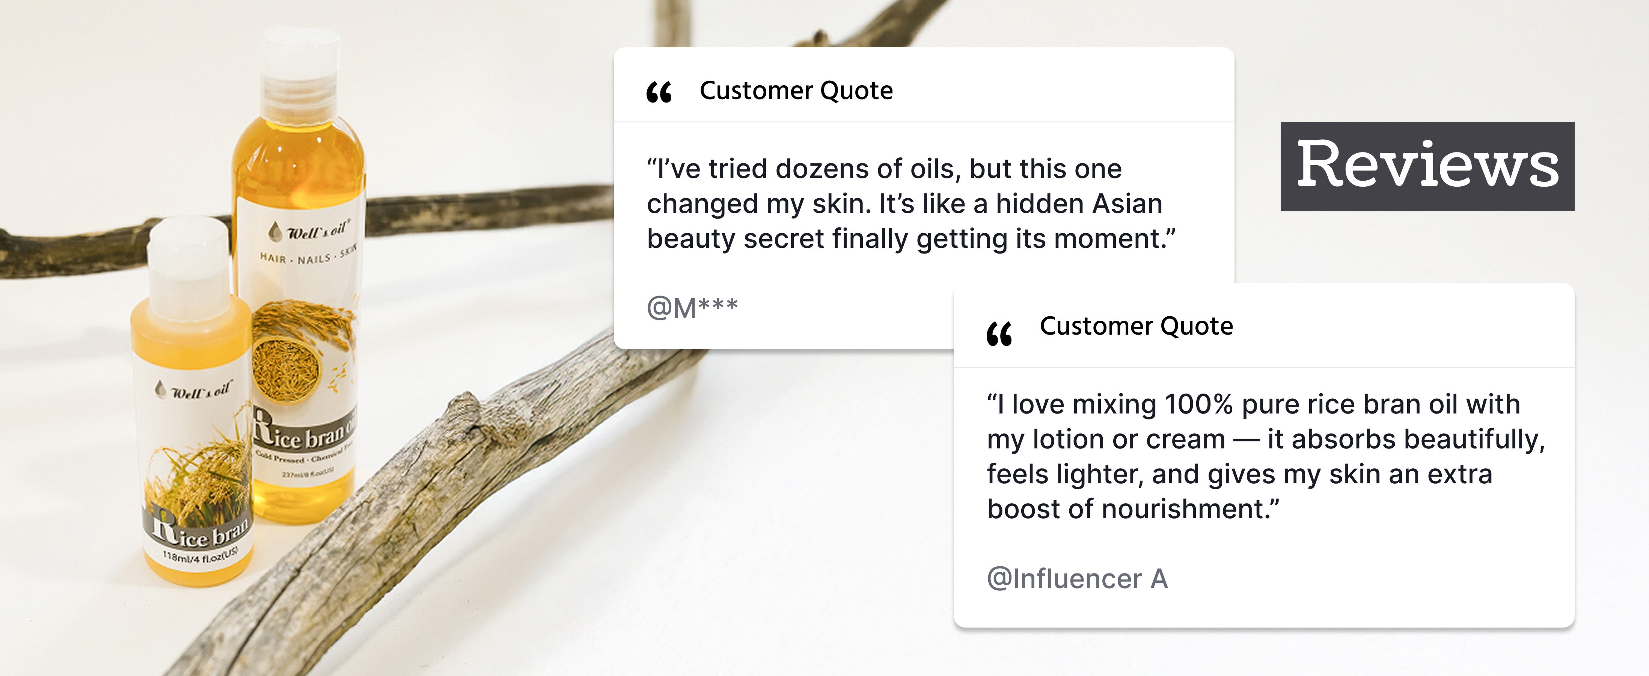Click the "237ml/8 fl.oz(US)" size text on the tall bottle

coord(308,473)
